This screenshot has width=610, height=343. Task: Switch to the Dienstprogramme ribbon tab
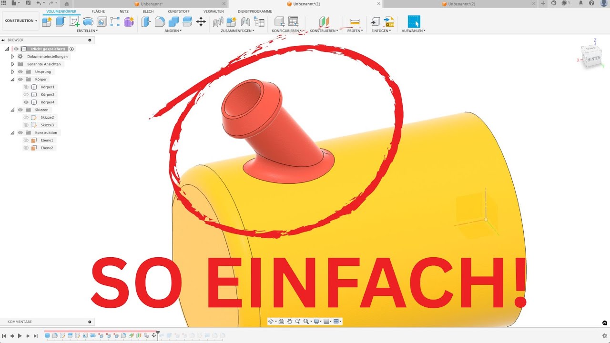(x=255, y=11)
